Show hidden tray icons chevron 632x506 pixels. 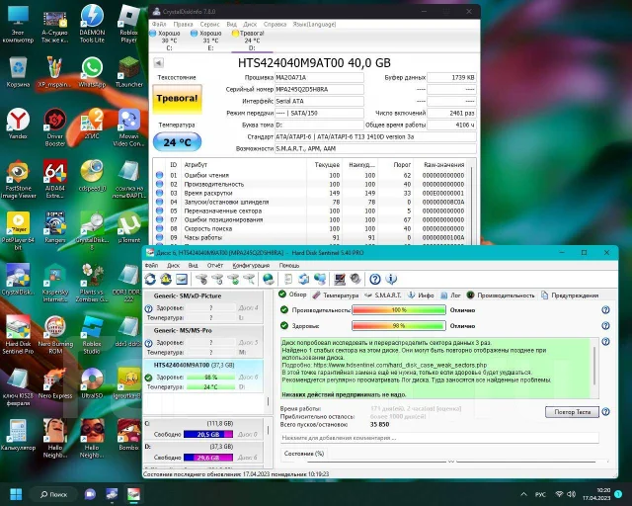(x=523, y=494)
